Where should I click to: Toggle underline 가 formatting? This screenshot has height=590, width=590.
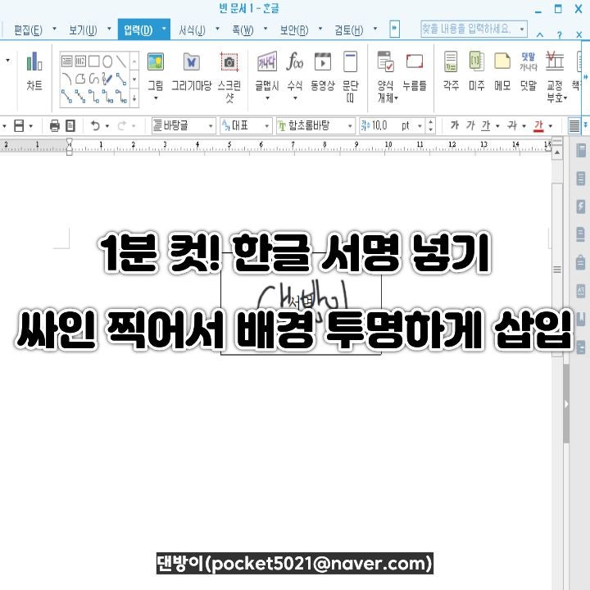tap(486, 125)
